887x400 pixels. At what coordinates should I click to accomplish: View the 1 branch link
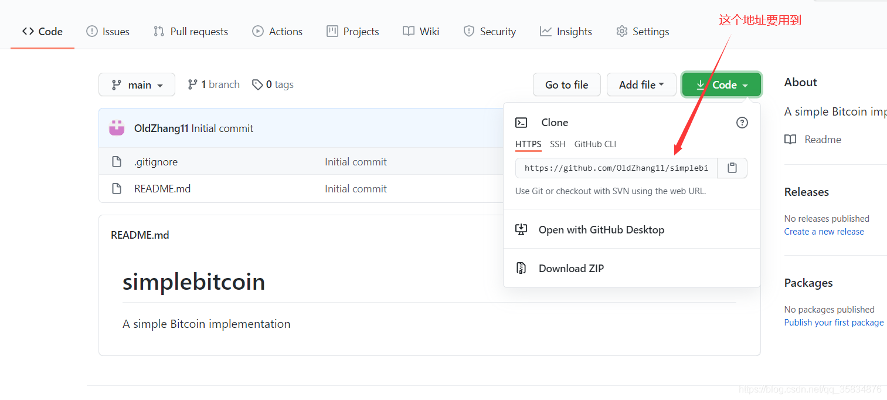213,84
